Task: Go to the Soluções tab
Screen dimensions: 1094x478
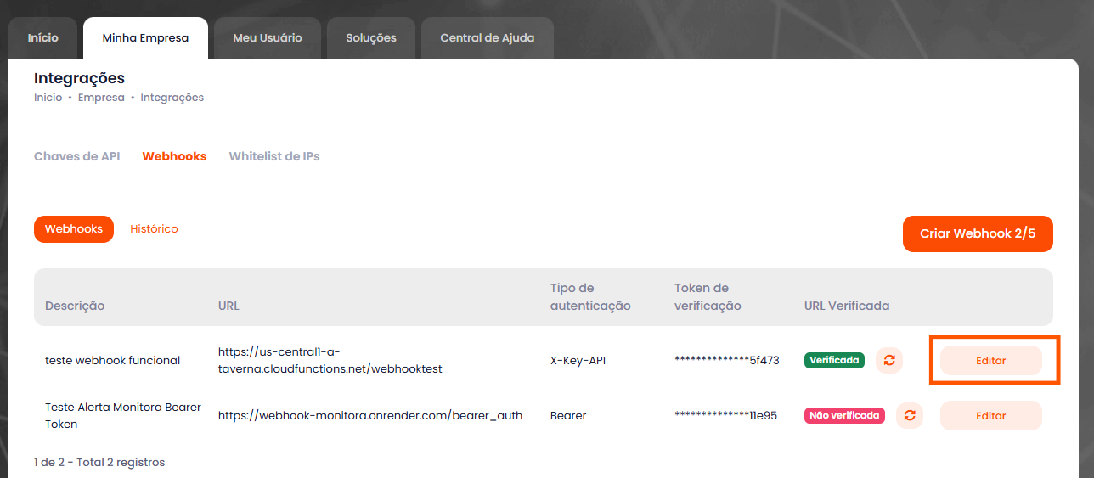Action: (x=371, y=38)
